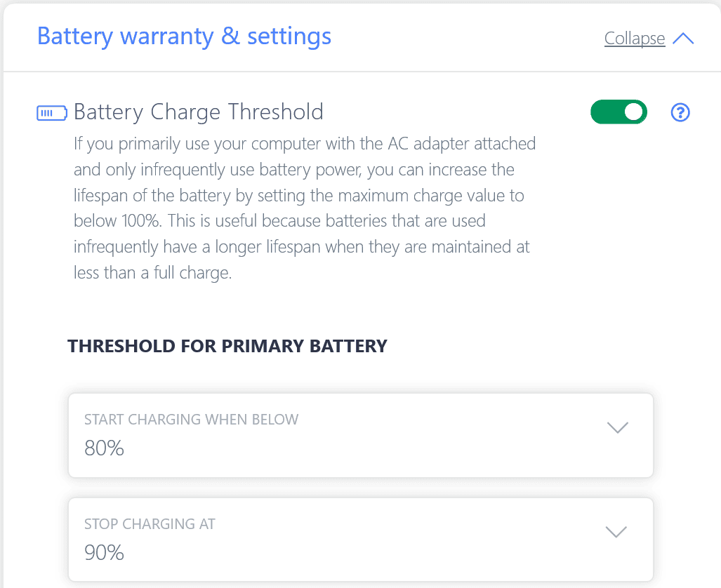Click the 90% value in stop charging
Screen dimensions: 721x588
pos(104,552)
